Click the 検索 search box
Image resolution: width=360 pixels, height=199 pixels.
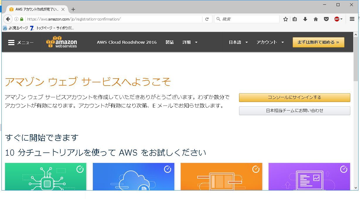tap(247, 19)
